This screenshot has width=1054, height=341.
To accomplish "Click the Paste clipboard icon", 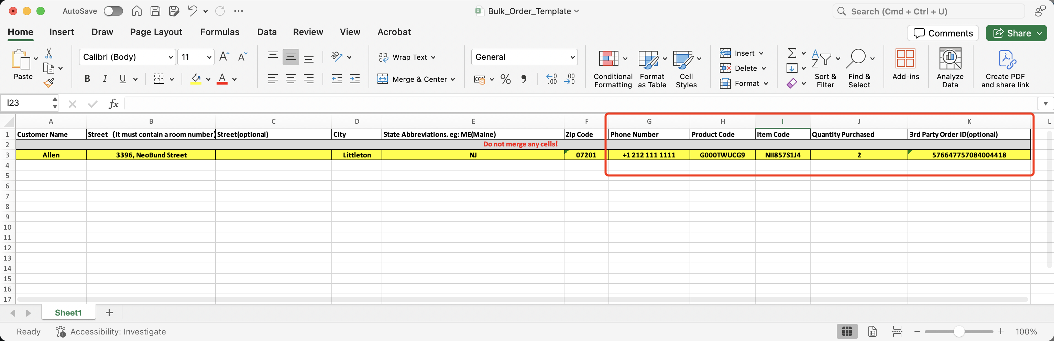I will pyautogui.click(x=21, y=60).
